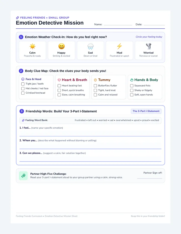Choose the Mad lightning bolt icon

[119, 46]
